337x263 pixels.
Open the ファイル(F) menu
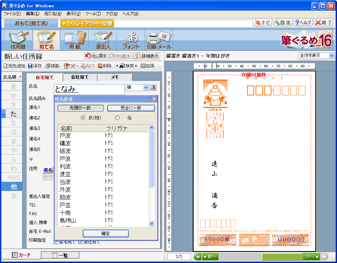click(x=12, y=14)
